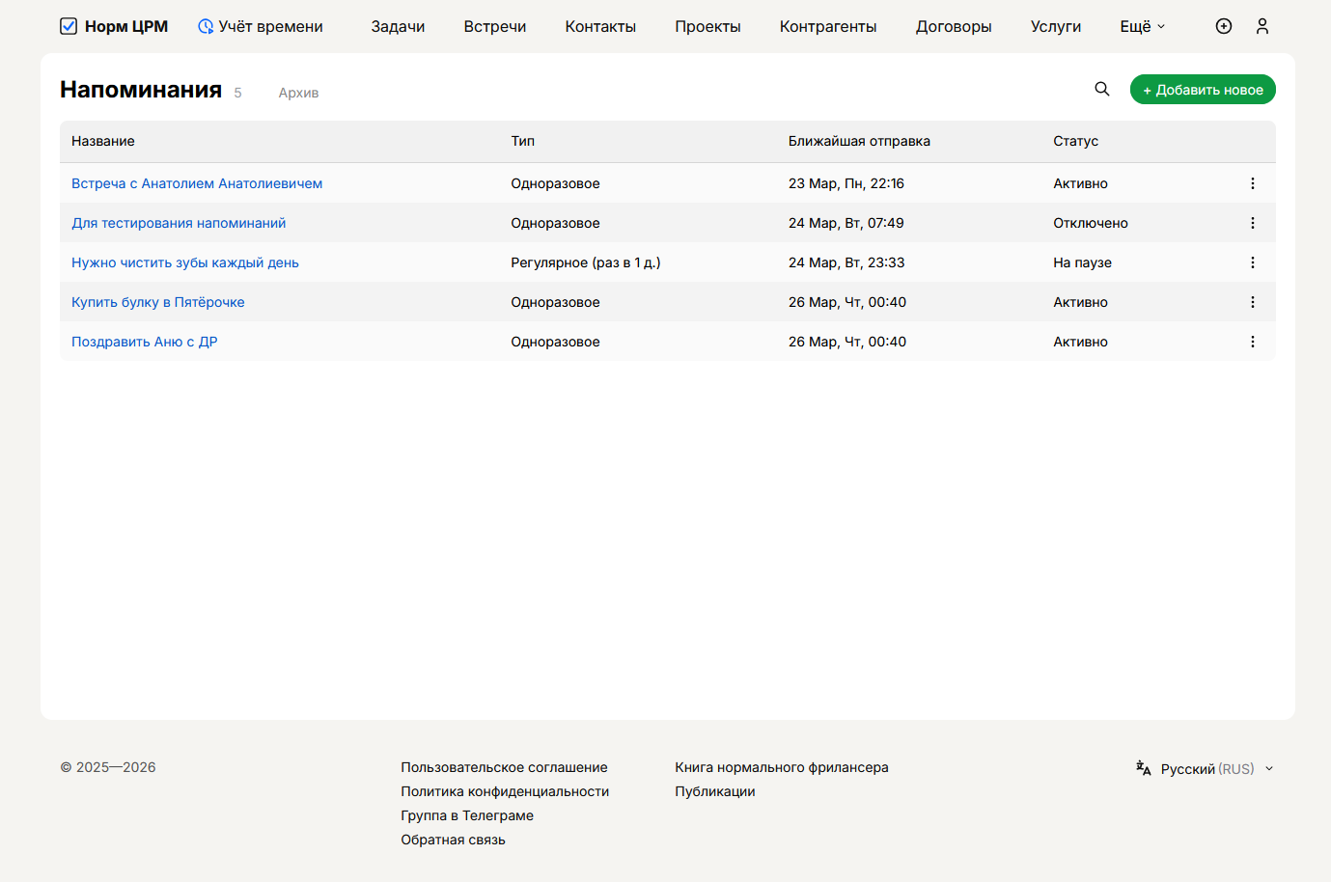Open three-dot menu for Нужно чистить зубы
Image resolution: width=1331 pixels, height=882 pixels.
point(1253,262)
